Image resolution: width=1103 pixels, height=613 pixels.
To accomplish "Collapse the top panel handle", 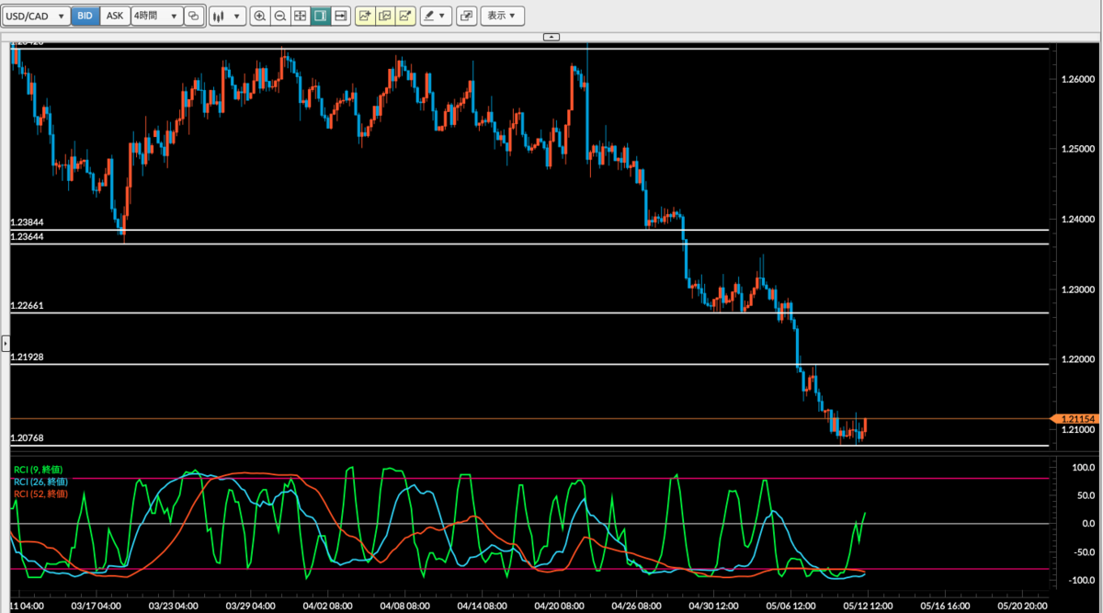I will tap(551, 37).
